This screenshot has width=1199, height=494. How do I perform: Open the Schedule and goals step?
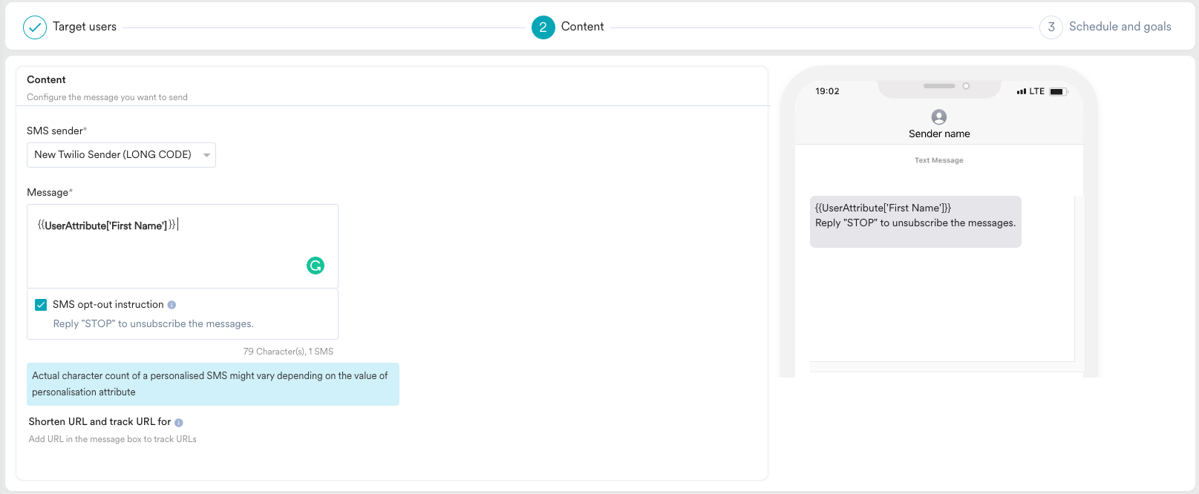1120,27
